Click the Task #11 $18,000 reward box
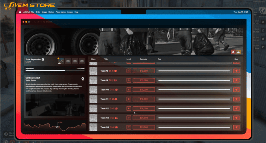Screen dimensions: 266x143 pyautogui.click(x=144, y=99)
